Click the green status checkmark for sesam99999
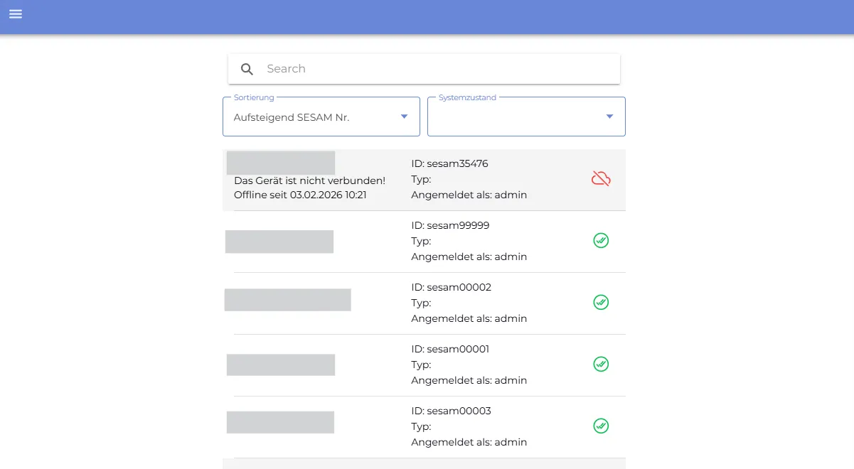The width and height of the screenshot is (854, 469). 601,240
